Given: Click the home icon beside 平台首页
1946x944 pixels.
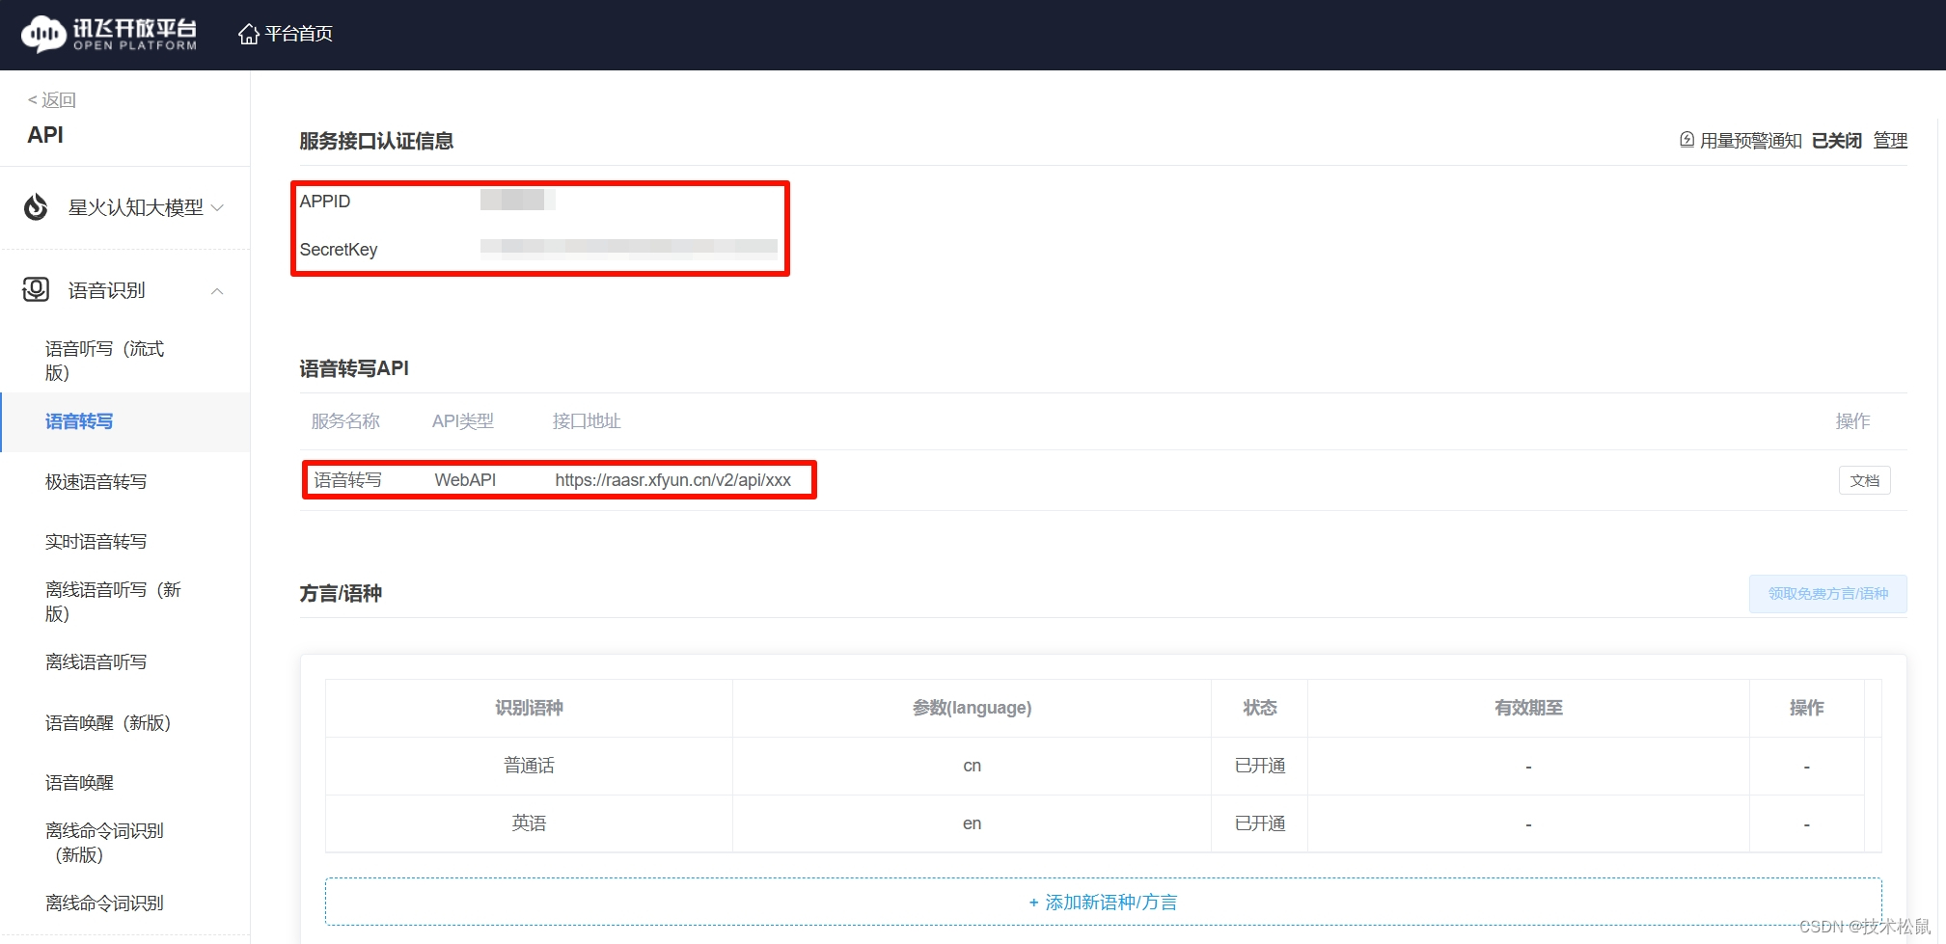Looking at the screenshot, I should pos(249,34).
